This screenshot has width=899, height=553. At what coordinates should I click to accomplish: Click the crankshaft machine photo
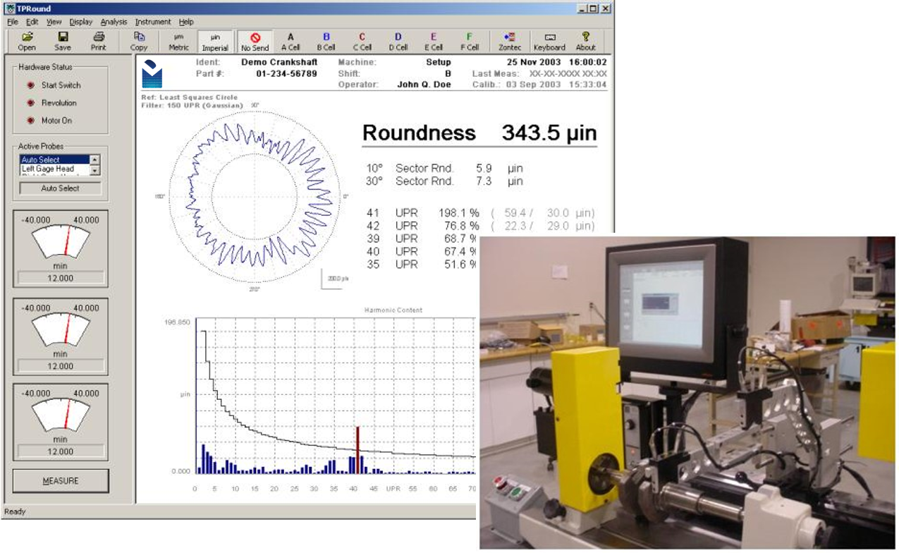(687, 393)
